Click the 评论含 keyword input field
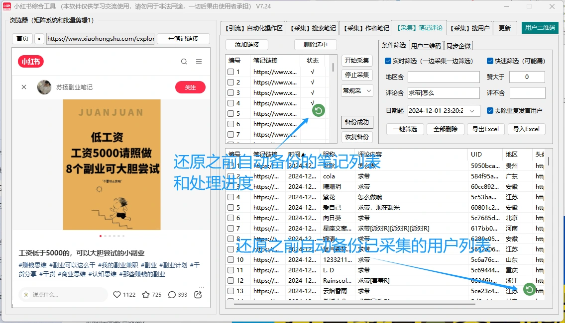Viewport: 565px width, 323px height. pyautogui.click(x=444, y=93)
